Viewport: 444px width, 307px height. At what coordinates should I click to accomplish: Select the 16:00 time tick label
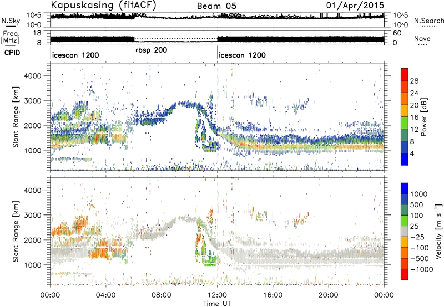pyautogui.click(x=273, y=295)
